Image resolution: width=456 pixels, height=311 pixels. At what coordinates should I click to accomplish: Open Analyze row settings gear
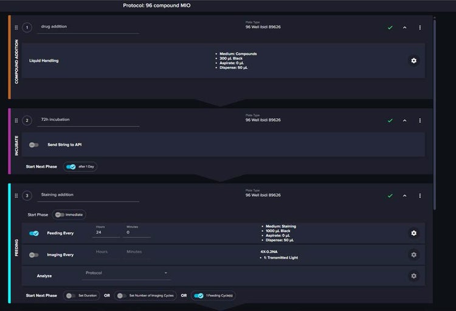tap(413, 276)
